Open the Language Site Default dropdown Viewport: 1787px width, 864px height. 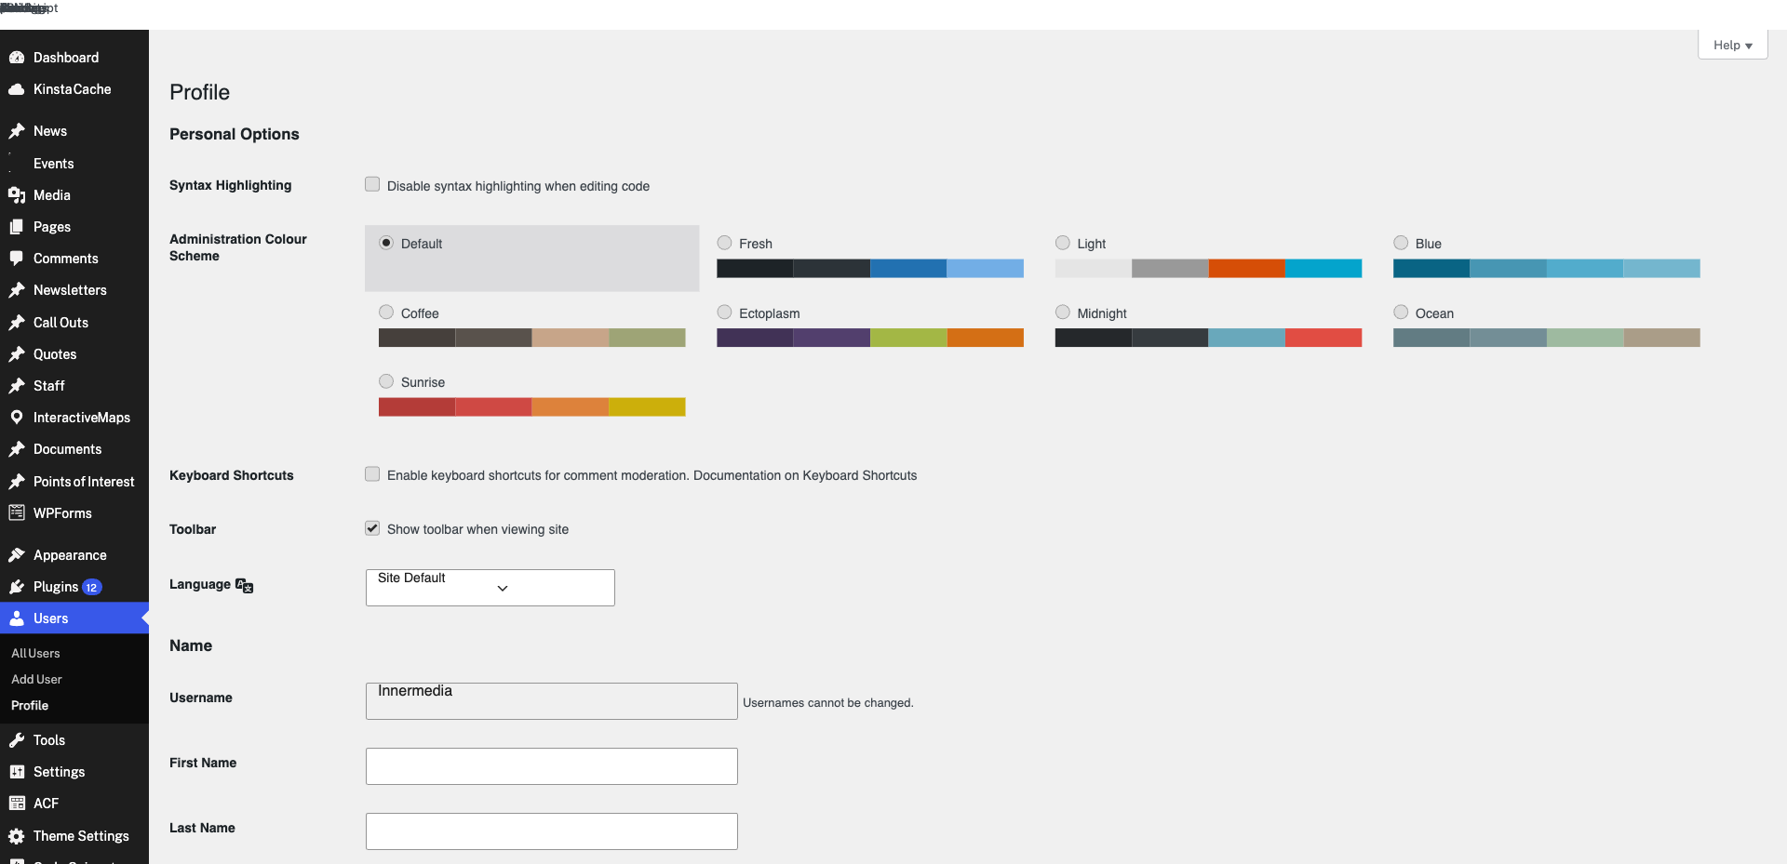coord(490,588)
